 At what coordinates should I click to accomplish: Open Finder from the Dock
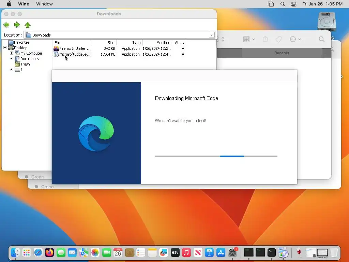click(x=15, y=252)
